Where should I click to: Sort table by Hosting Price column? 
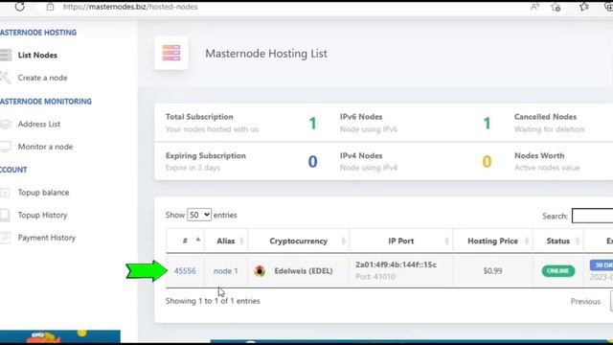pos(492,241)
